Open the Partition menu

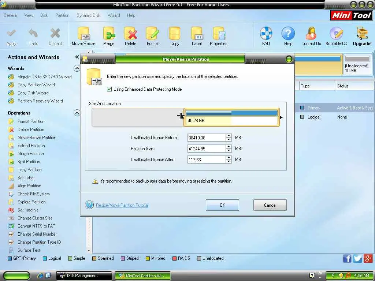62,15
